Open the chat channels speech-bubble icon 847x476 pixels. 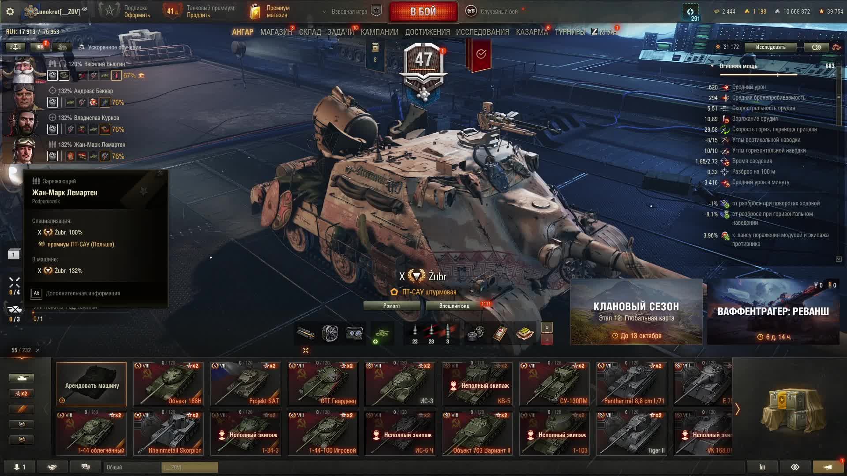coord(86,467)
